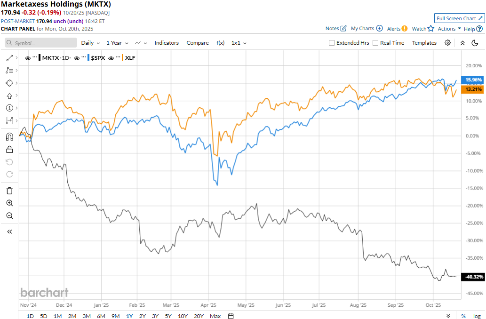The width and height of the screenshot is (486, 319).
Task: Open XLF series options ellipsis
Action: pyautogui.click(x=118, y=57)
